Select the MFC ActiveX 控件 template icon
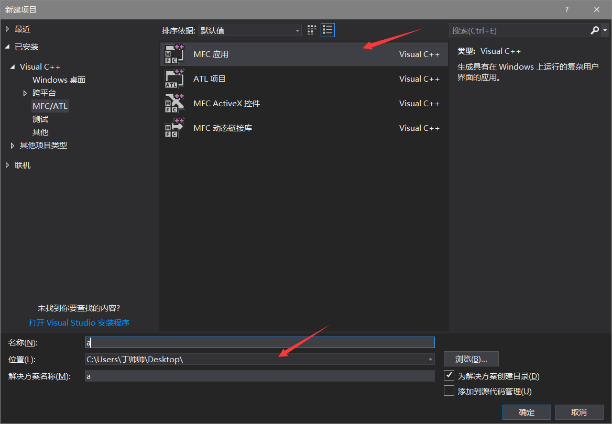This screenshot has width=612, height=424. tap(174, 103)
